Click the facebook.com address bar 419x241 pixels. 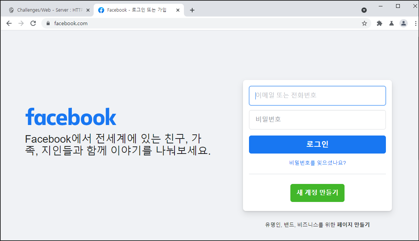pos(206,23)
